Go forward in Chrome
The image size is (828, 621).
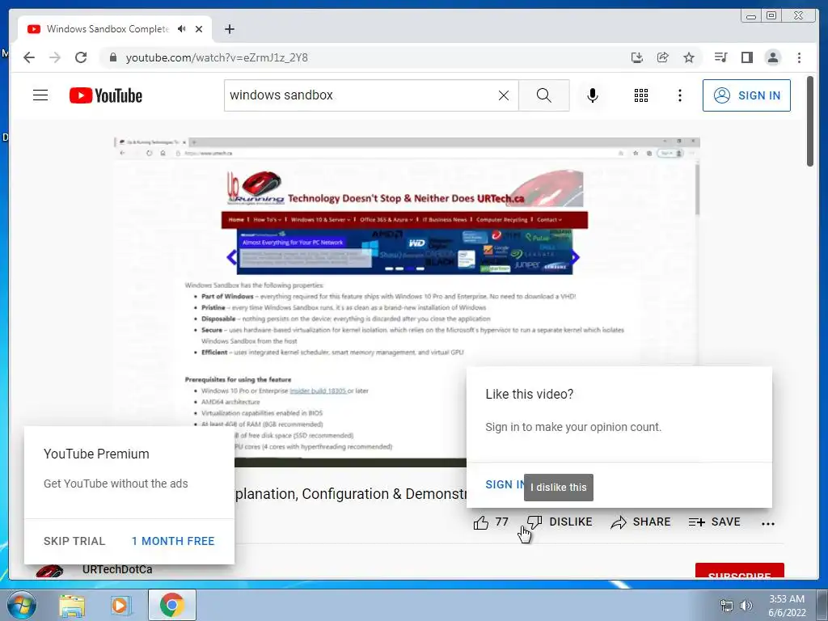click(55, 57)
